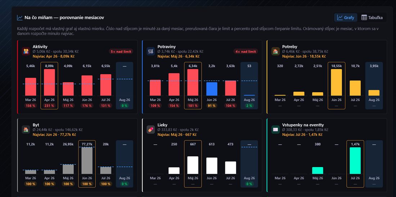Click the Aktivity people category icon
Image resolution: width=396 pixels, height=197 pixels.
[26, 51]
